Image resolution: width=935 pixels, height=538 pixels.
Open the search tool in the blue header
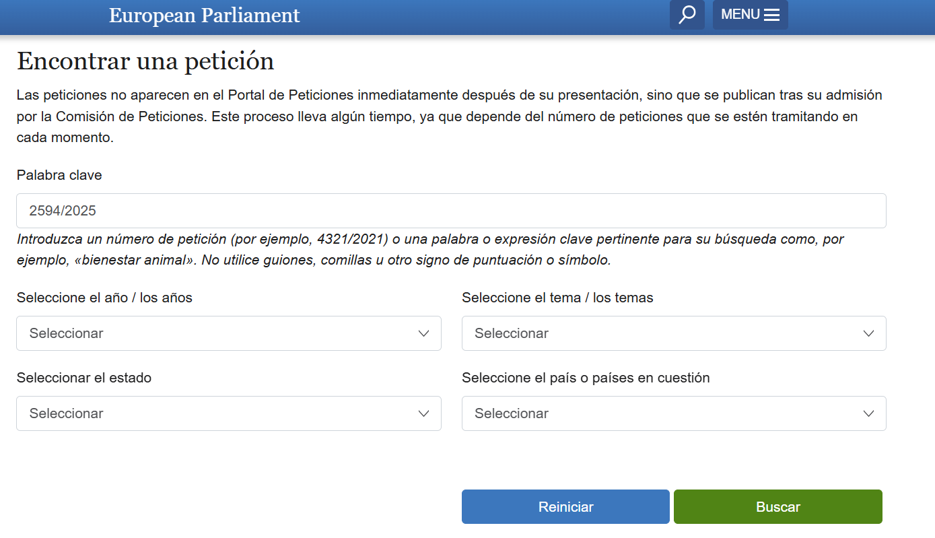(686, 14)
